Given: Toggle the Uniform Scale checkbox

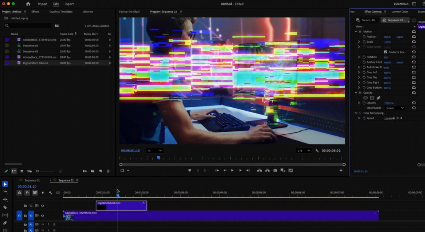Looking at the screenshot, I should pos(386,52).
